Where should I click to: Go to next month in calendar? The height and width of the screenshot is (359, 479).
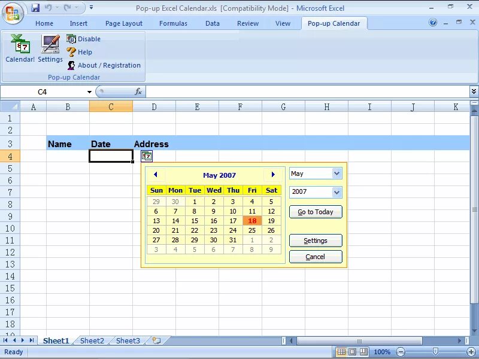click(273, 175)
